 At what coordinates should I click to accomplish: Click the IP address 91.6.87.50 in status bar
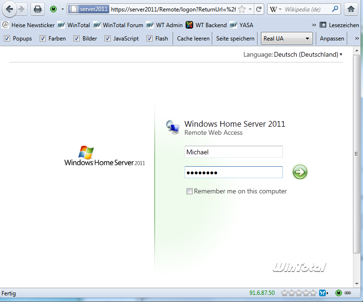[262, 293]
